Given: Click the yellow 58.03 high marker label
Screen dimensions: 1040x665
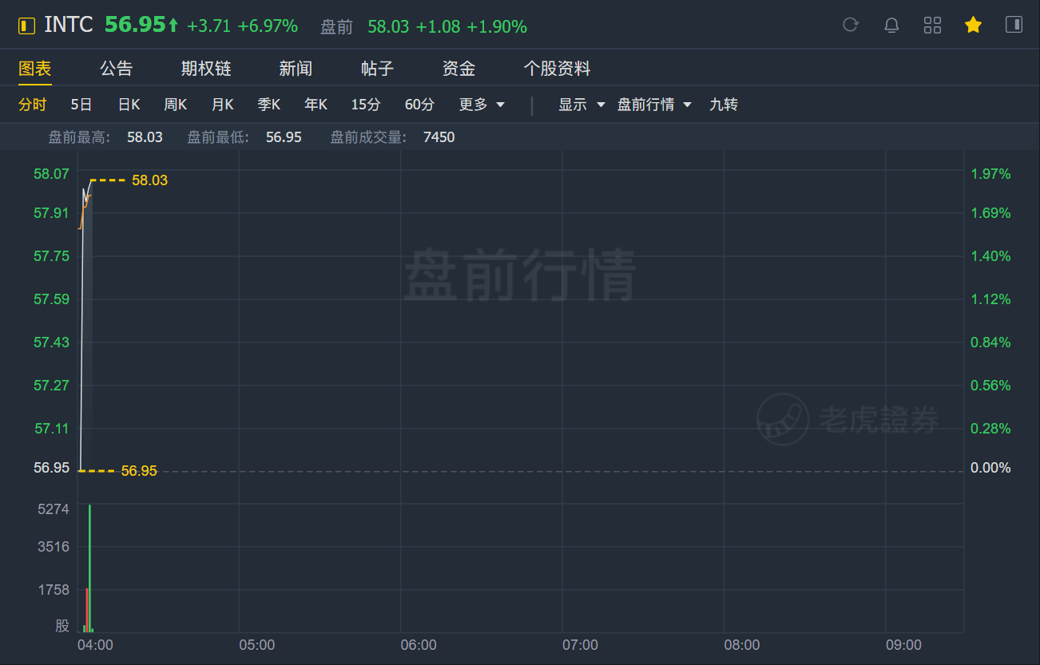Looking at the screenshot, I should (149, 180).
